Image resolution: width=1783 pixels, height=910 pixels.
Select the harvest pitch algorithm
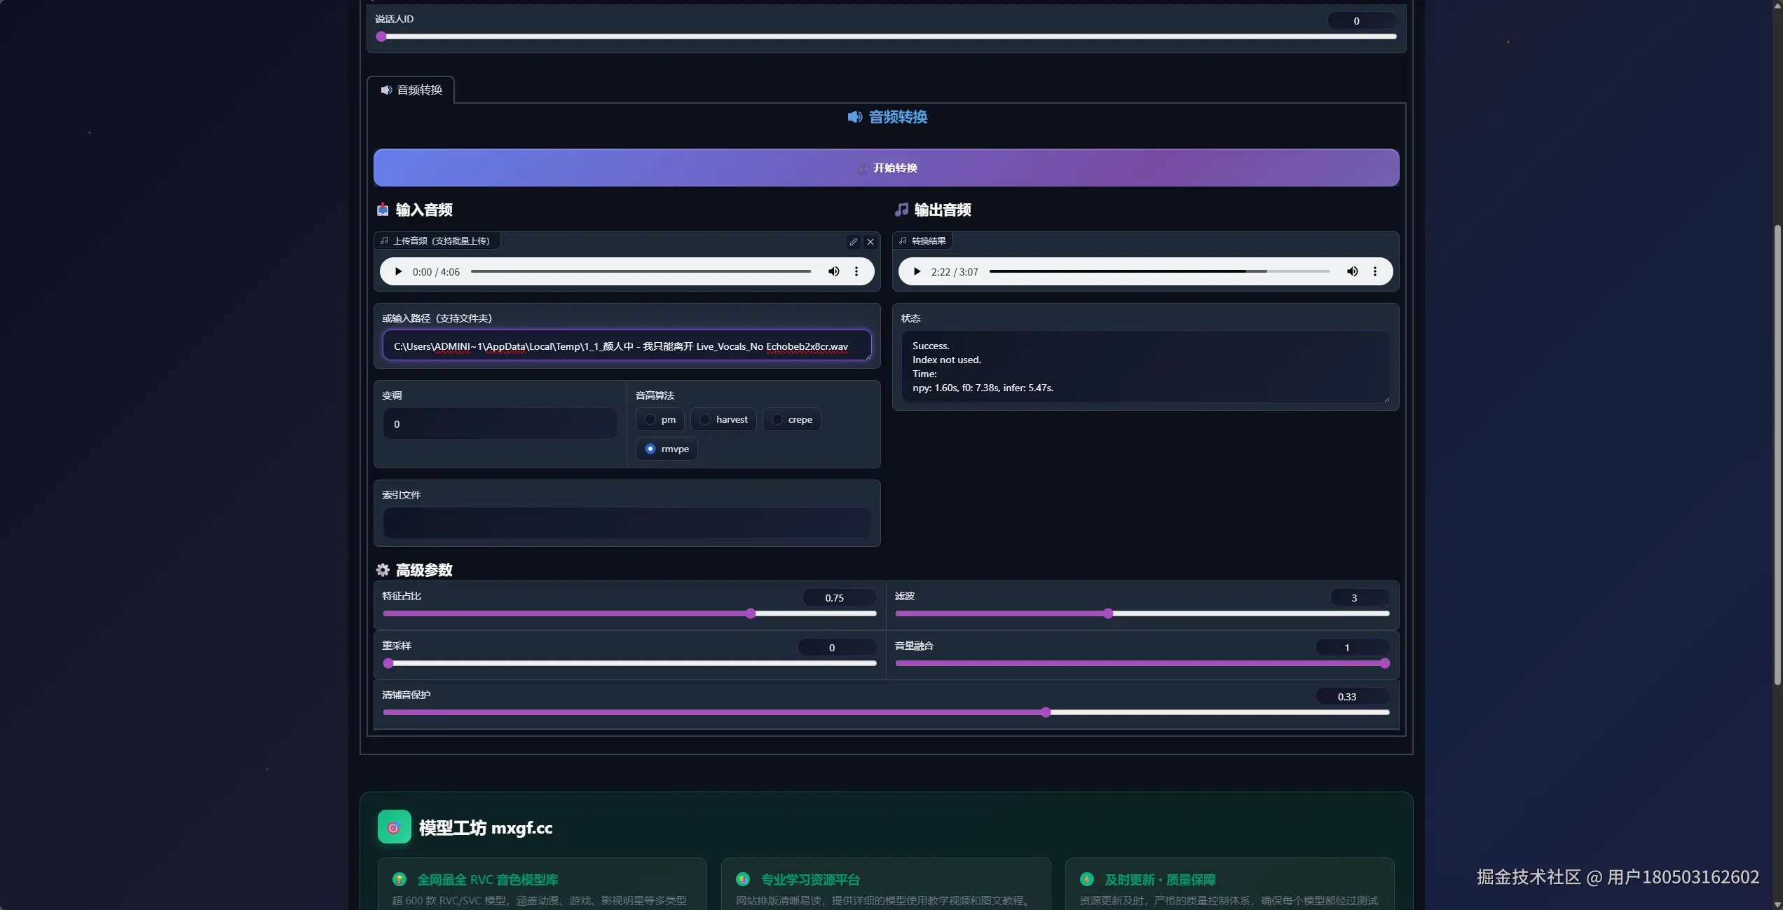click(706, 420)
